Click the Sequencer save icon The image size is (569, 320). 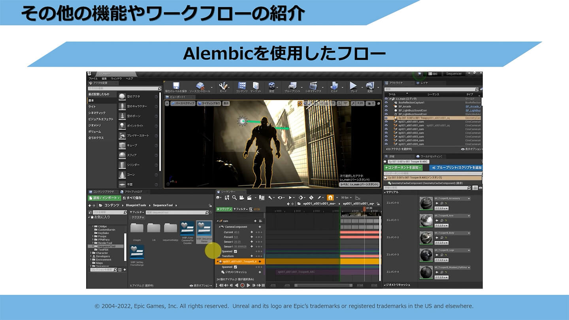[x=228, y=198]
